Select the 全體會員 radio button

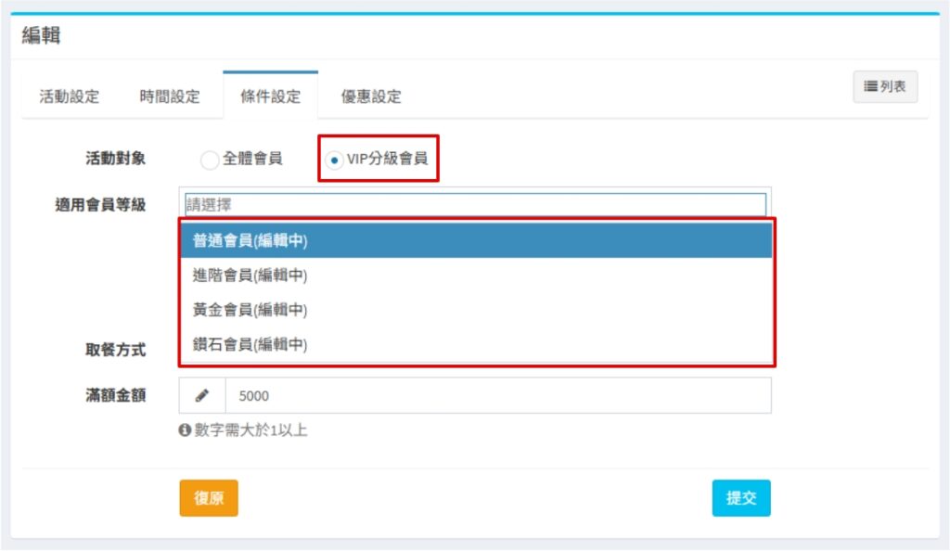click(210, 160)
